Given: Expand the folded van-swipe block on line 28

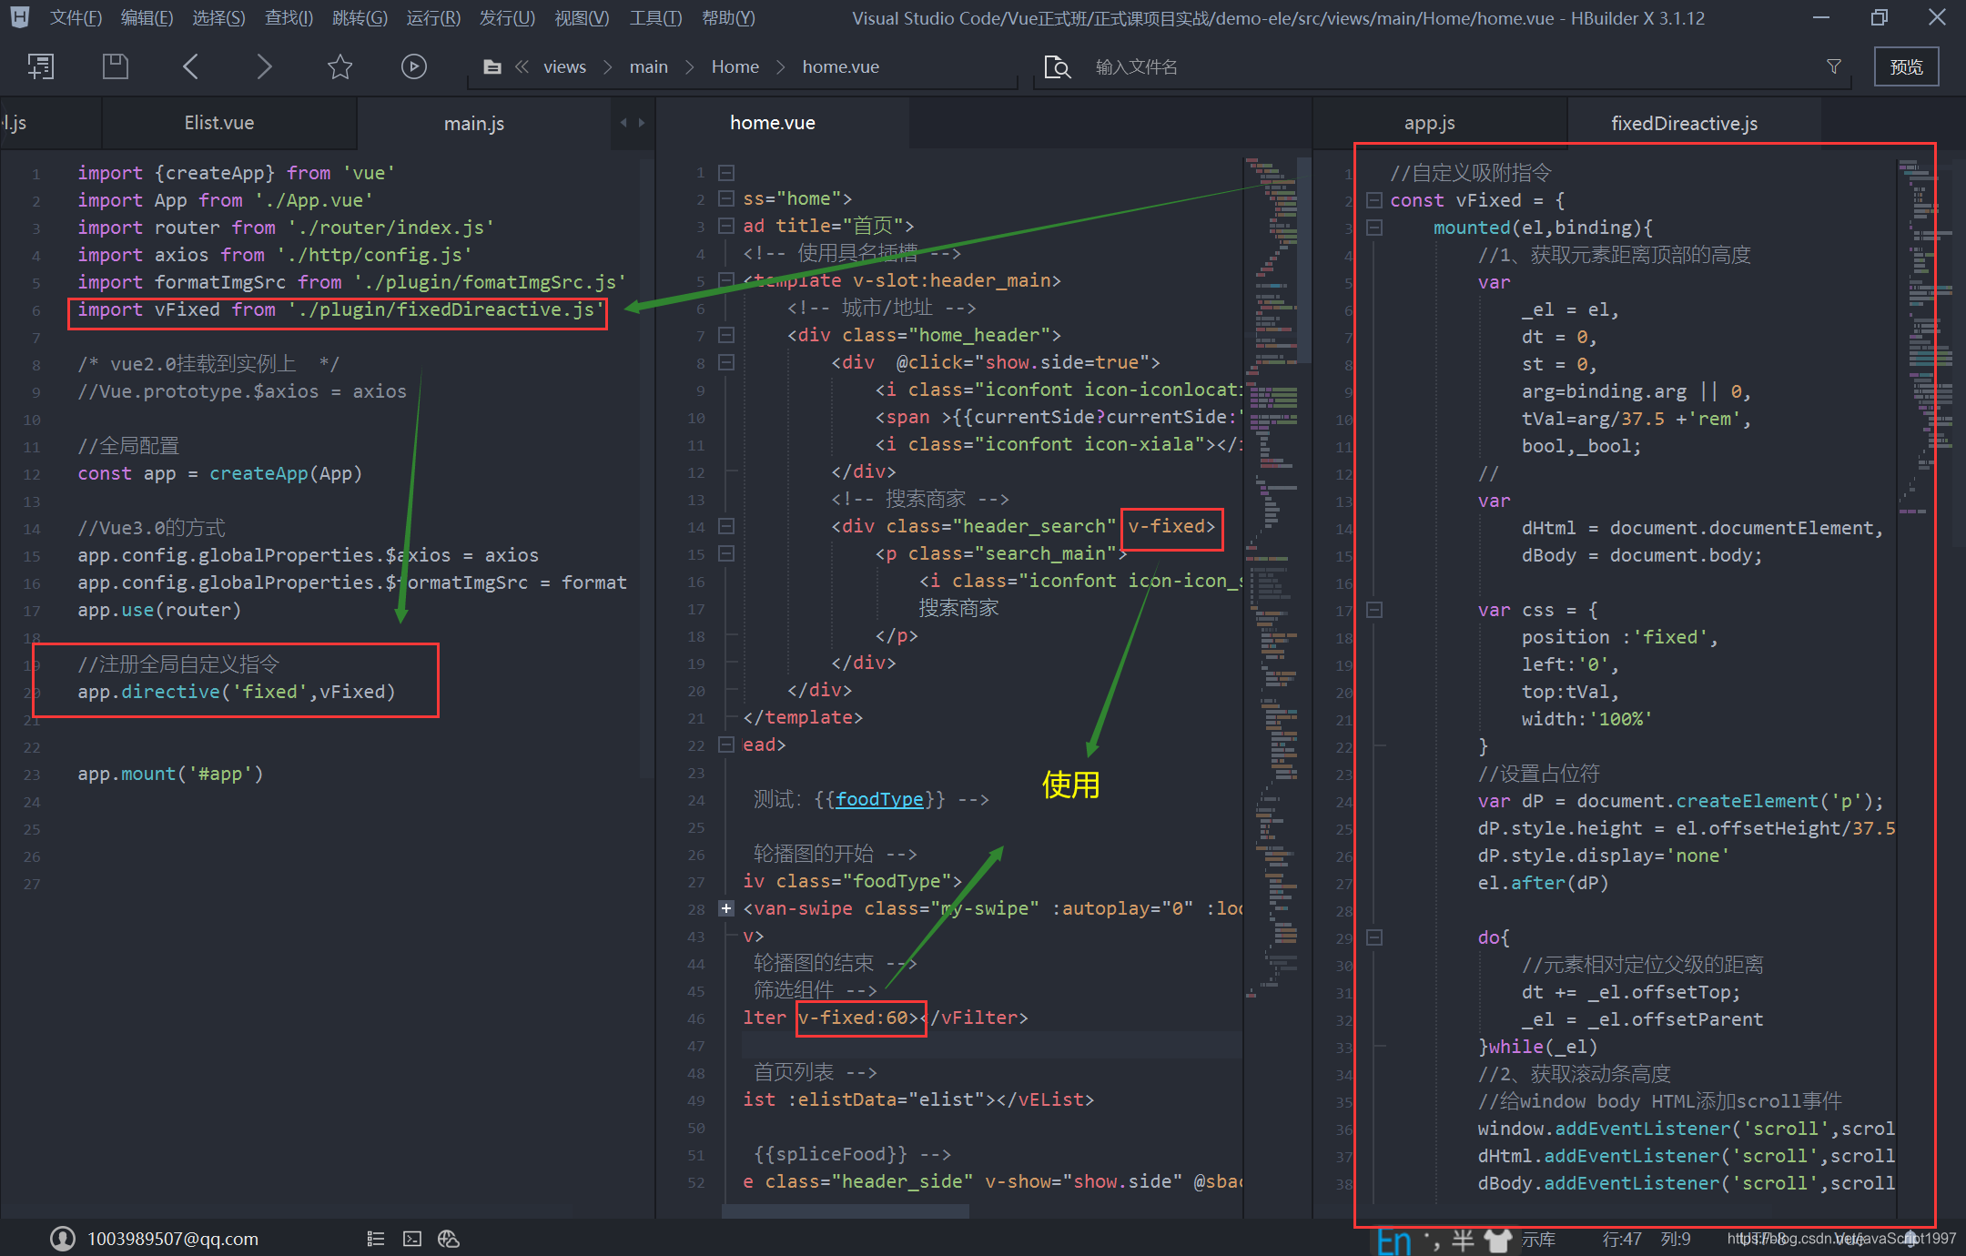Looking at the screenshot, I should (x=726, y=908).
